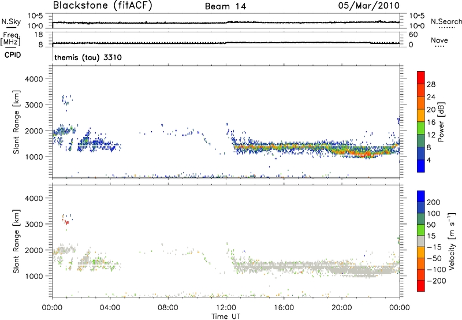Click the 08:00 time tick label
Screen dimensions: 462x320
coord(167,308)
